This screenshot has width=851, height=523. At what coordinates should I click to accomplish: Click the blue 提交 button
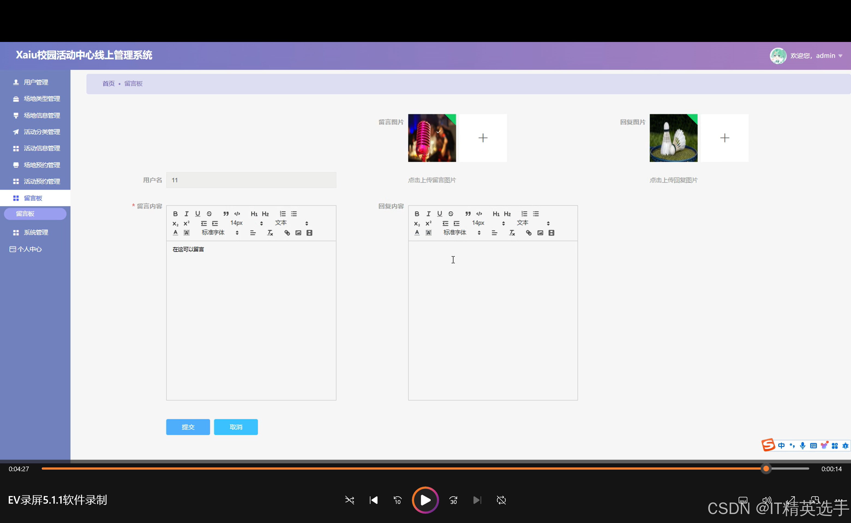click(x=188, y=427)
